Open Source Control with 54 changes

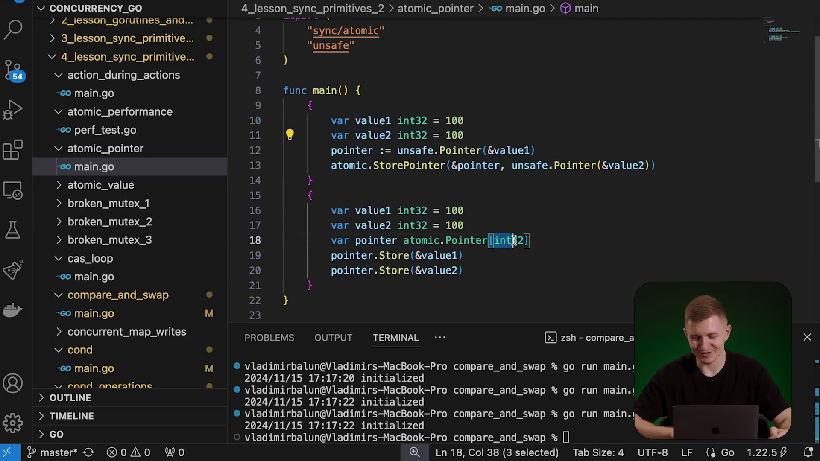point(13,70)
